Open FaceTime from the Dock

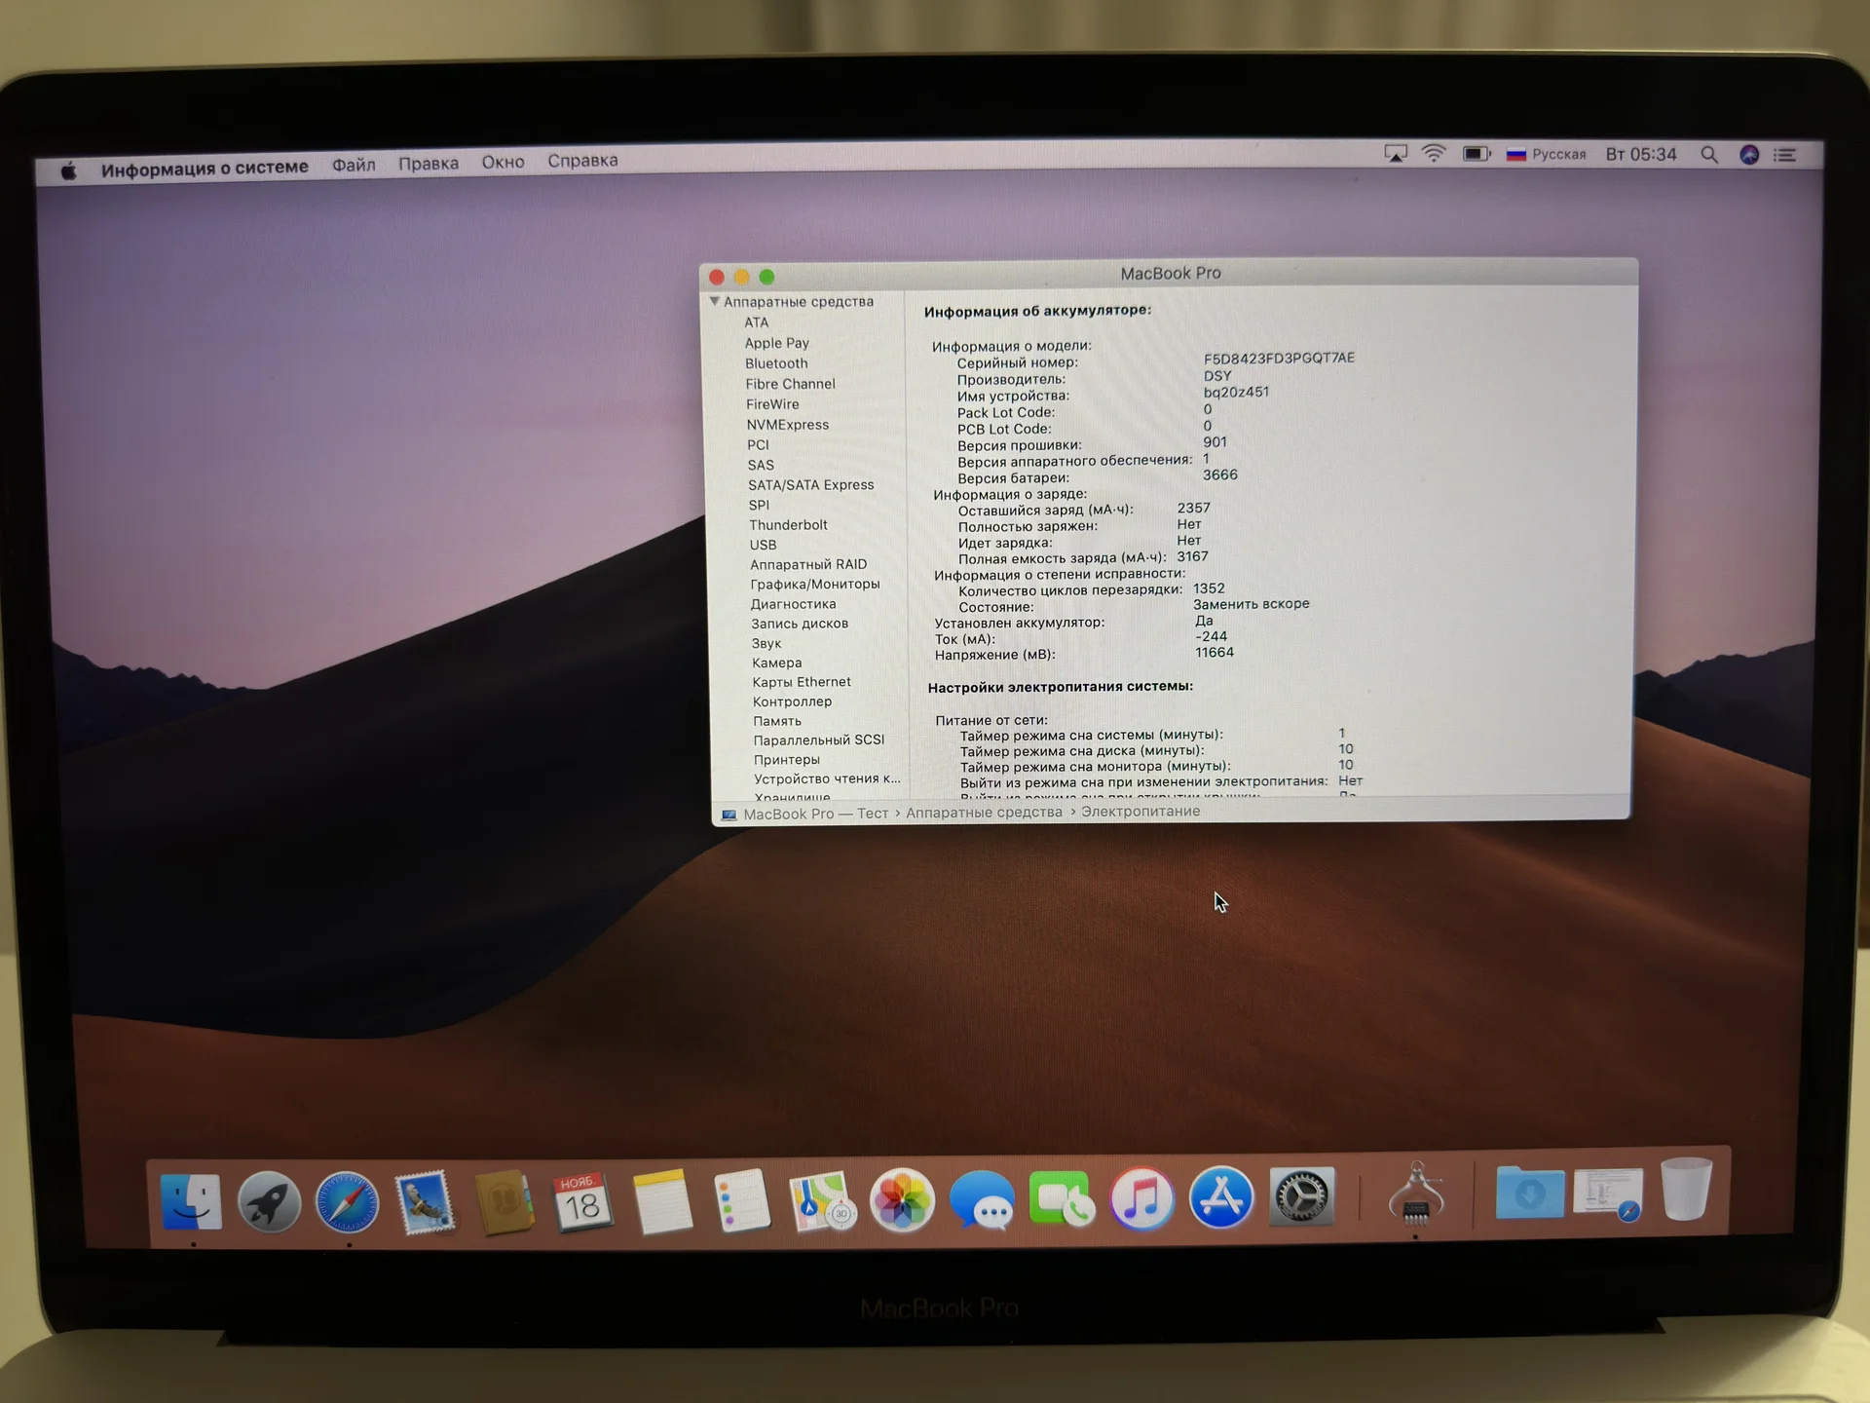(1062, 1199)
